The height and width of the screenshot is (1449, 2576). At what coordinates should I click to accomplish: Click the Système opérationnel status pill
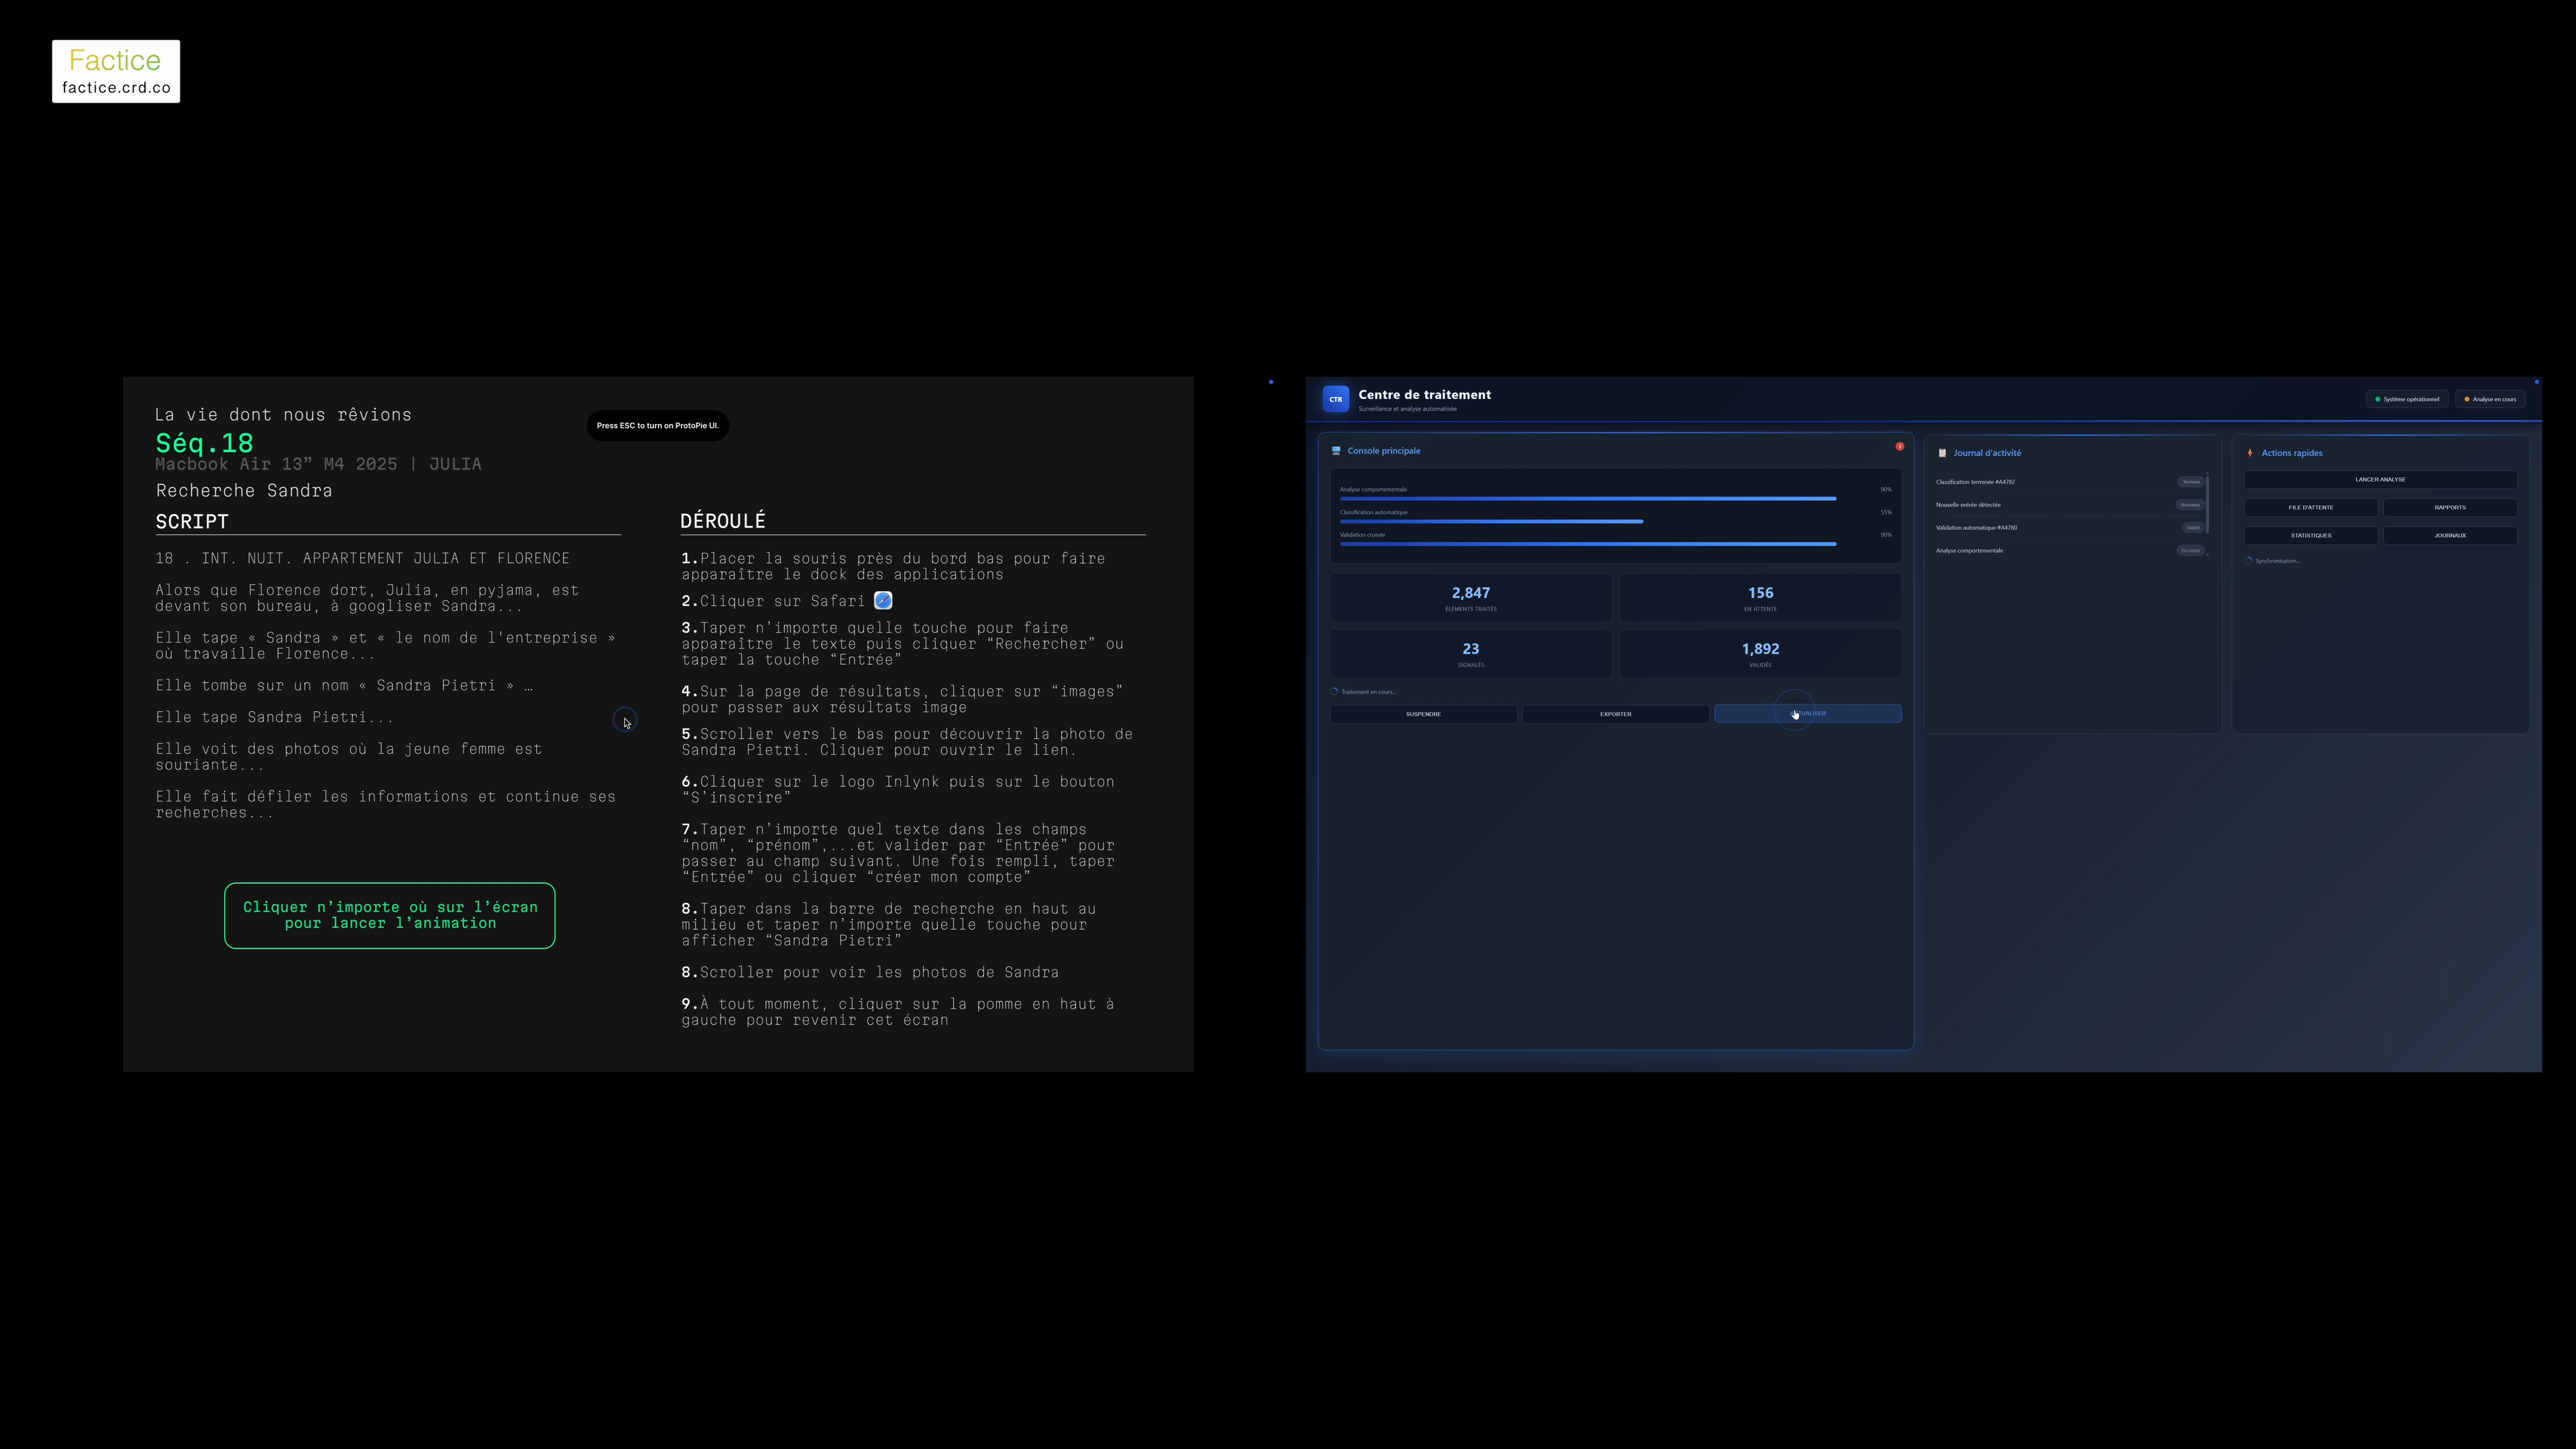tap(2407, 399)
